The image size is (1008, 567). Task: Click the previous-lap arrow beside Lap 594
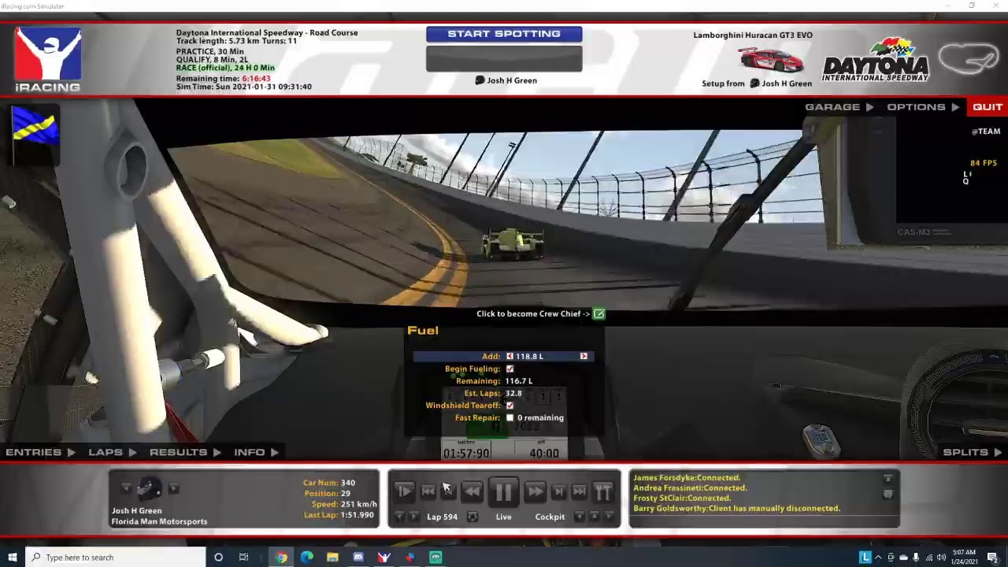399,517
